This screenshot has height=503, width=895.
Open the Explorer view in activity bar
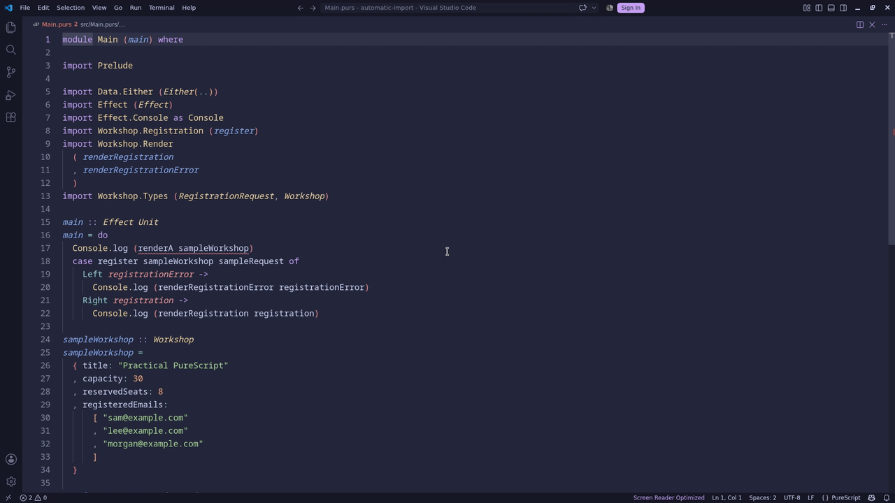(x=10, y=27)
